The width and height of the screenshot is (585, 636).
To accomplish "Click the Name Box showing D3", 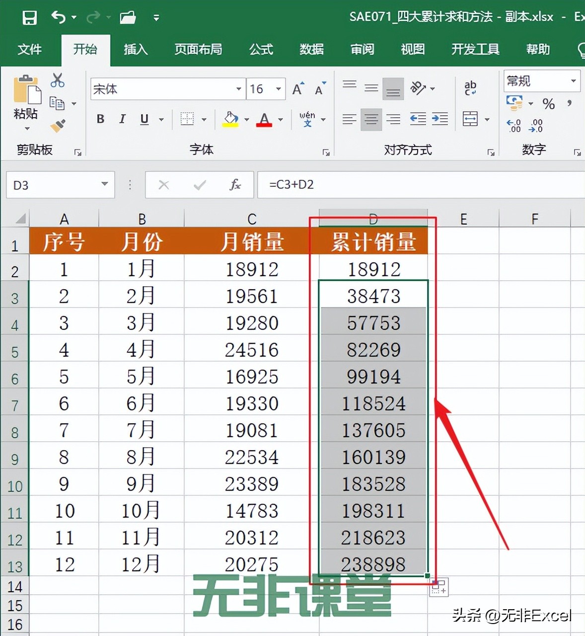I will click(x=55, y=184).
